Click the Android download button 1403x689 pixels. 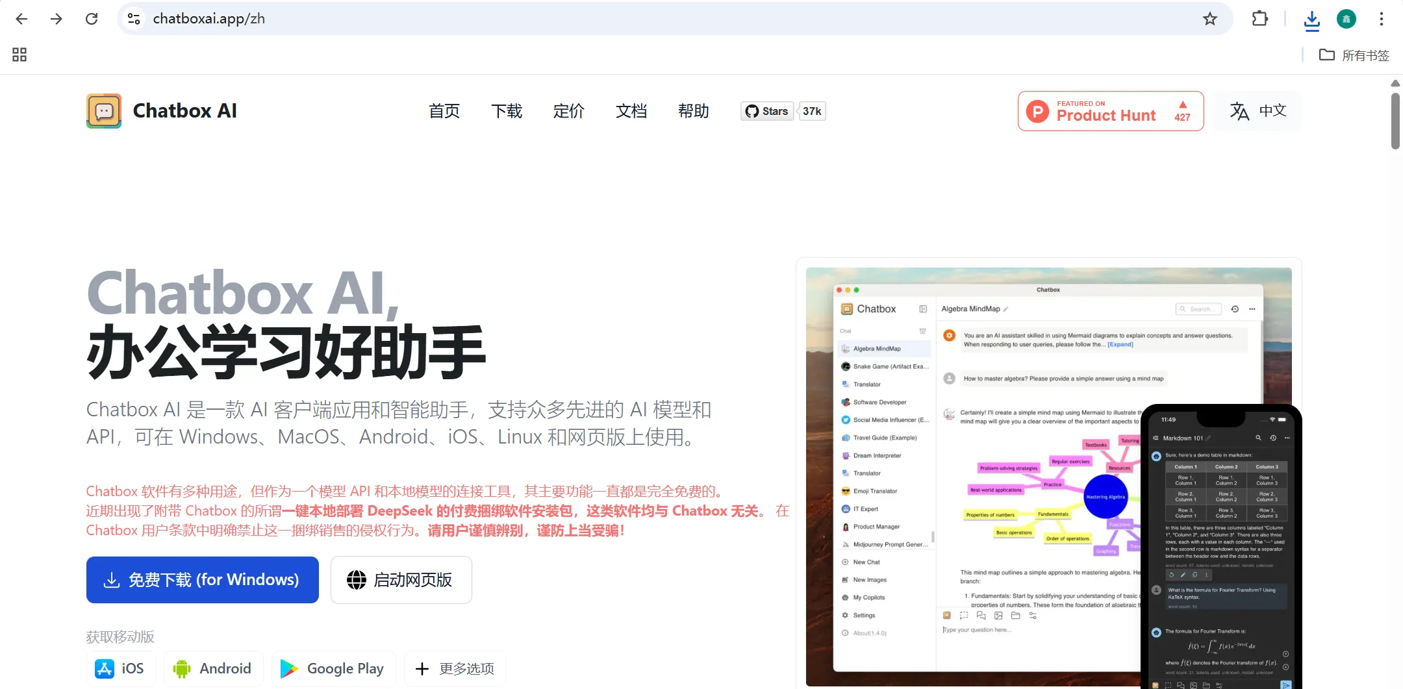[x=213, y=669]
